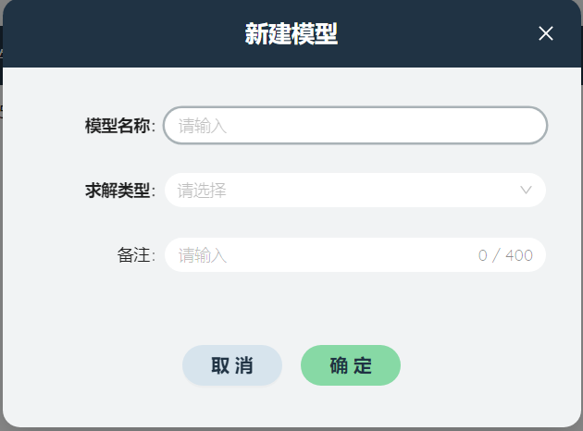Open the 求解类型 select box
583x431 pixels.
[x=355, y=190]
